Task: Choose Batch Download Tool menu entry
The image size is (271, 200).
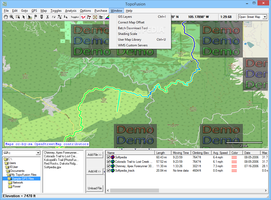Action: point(140,28)
